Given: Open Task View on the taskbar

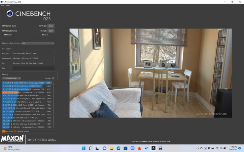Looking at the screenshot, I should click(97, 148).
